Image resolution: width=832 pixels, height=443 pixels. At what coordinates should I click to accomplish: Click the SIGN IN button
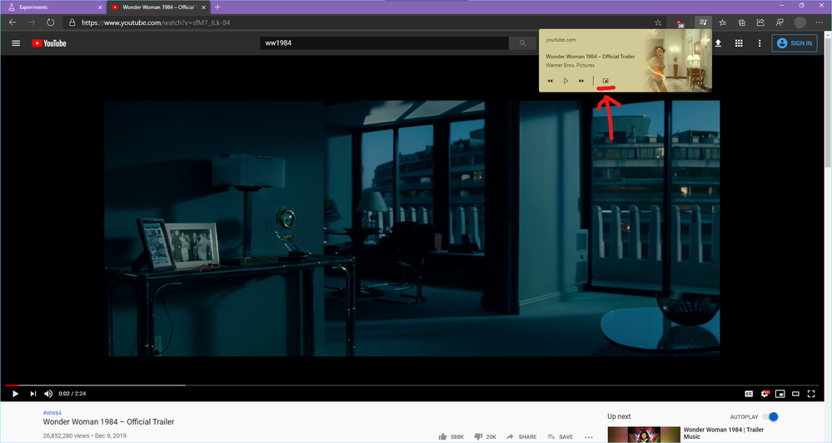click(795, 43)
